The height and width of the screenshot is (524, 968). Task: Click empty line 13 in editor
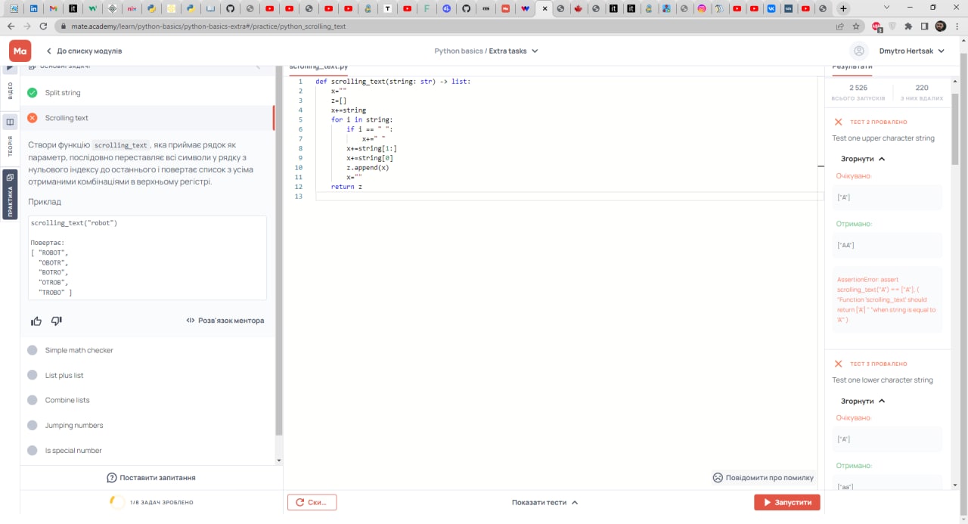point(567,197)
